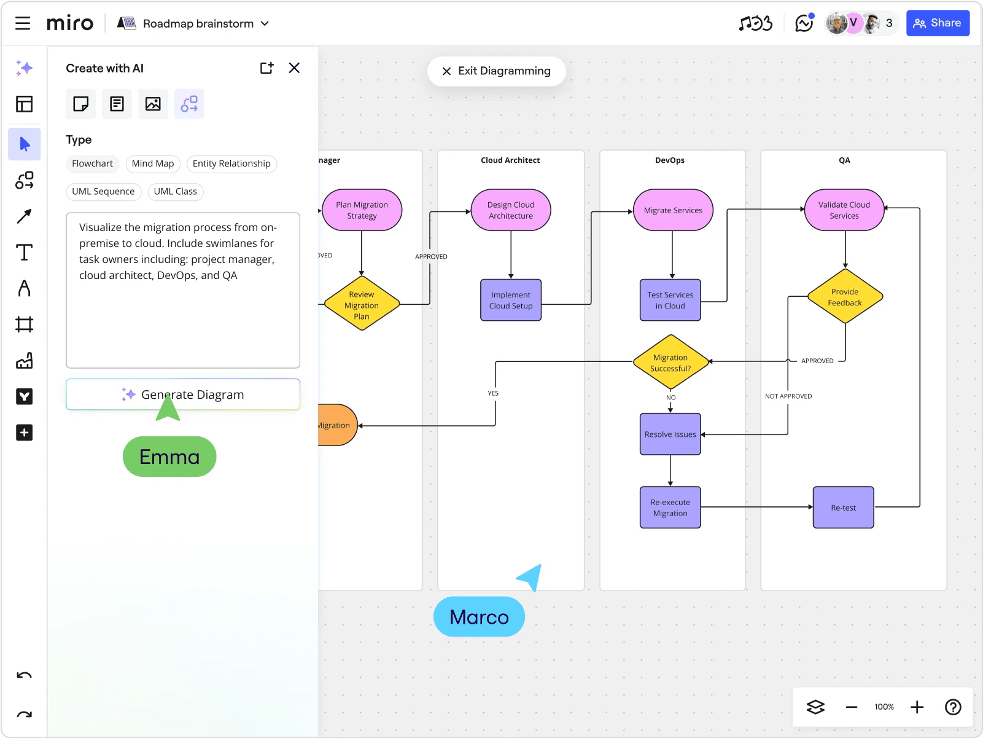
Task: Open the Frames tool
Action: (x=24, y=324)
